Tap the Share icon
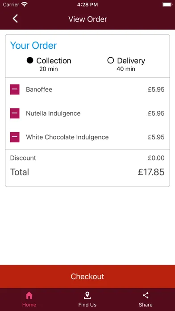Screen dimensions: 175x311 pos(146,295)
